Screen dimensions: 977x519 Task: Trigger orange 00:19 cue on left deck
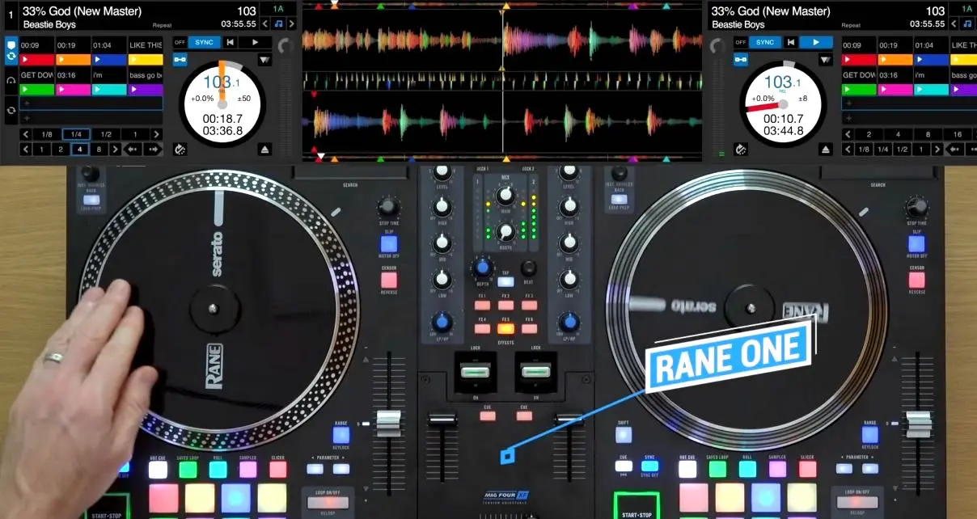(73, 60)
